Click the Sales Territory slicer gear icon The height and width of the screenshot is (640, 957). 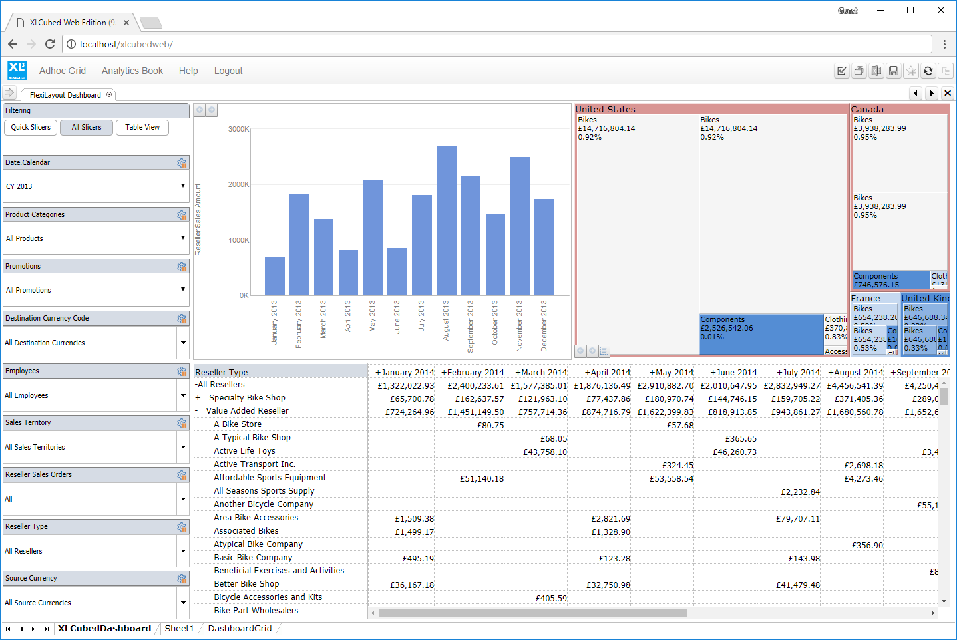tap(182, 423)
